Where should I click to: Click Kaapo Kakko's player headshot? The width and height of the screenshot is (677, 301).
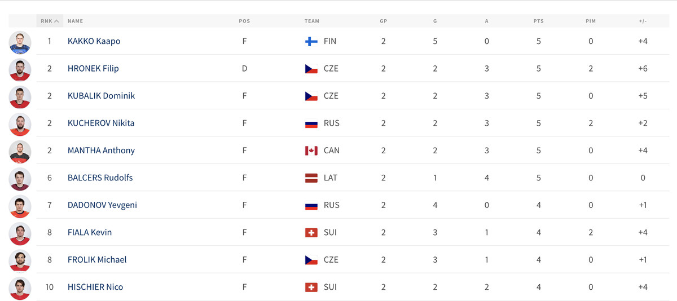tap(20, 42)
